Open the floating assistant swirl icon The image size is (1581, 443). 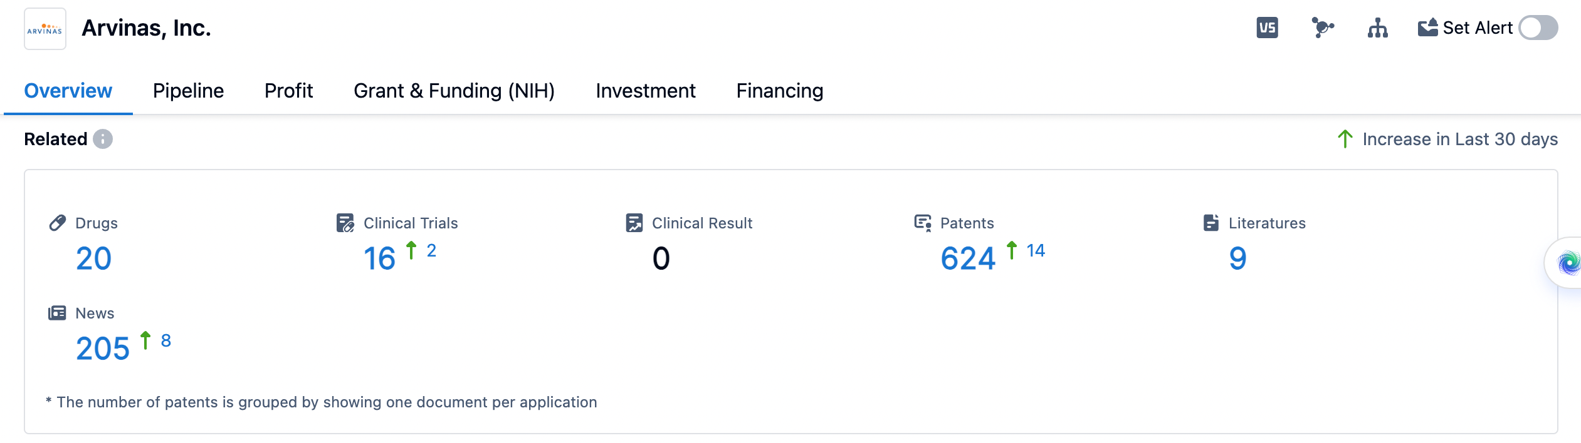pos(1568,263)
